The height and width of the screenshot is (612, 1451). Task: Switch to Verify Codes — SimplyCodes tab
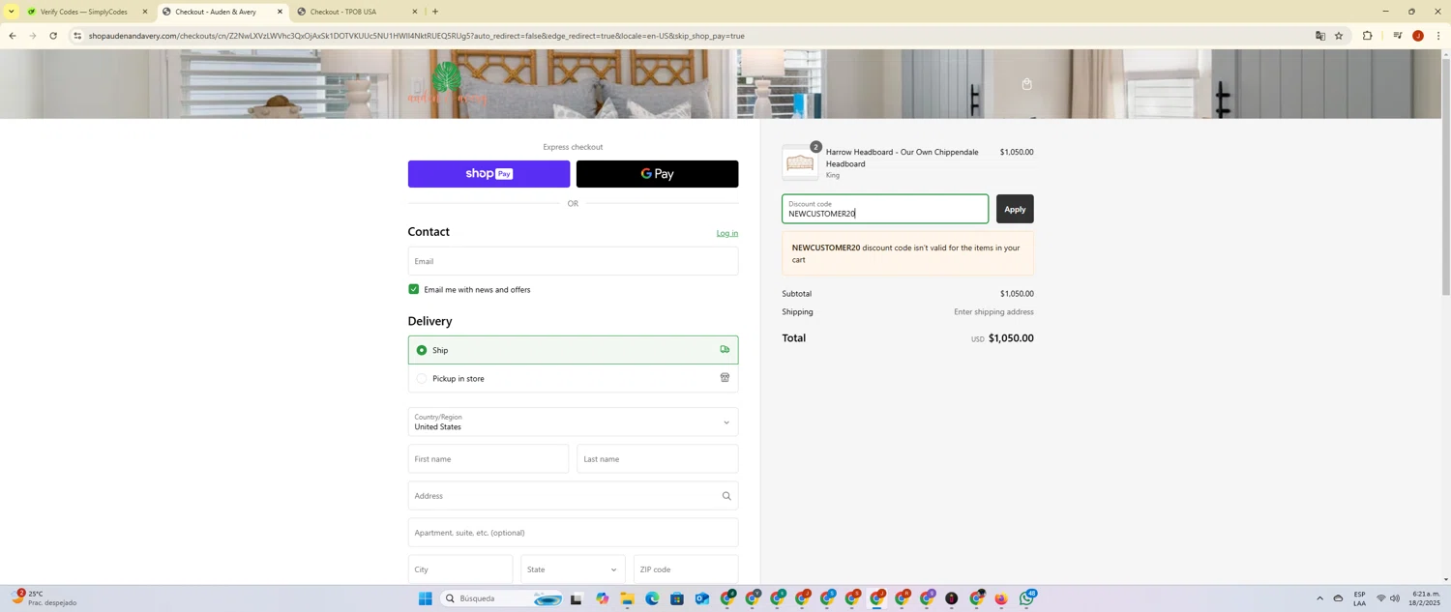pyautogui.click(x=82, y=12)
